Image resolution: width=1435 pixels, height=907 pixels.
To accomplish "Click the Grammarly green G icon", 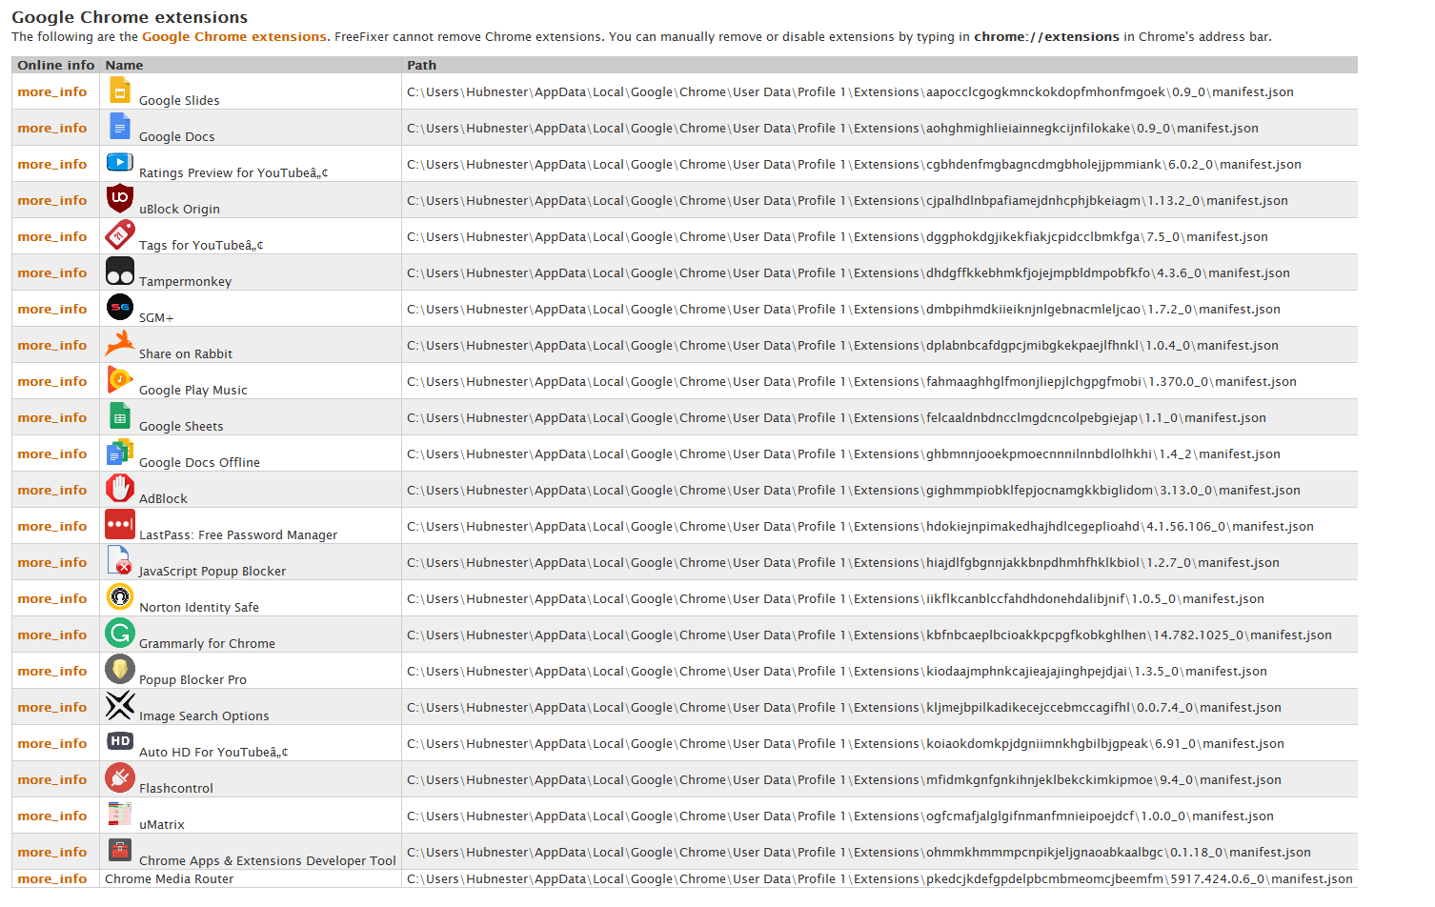I will point(120,634).
